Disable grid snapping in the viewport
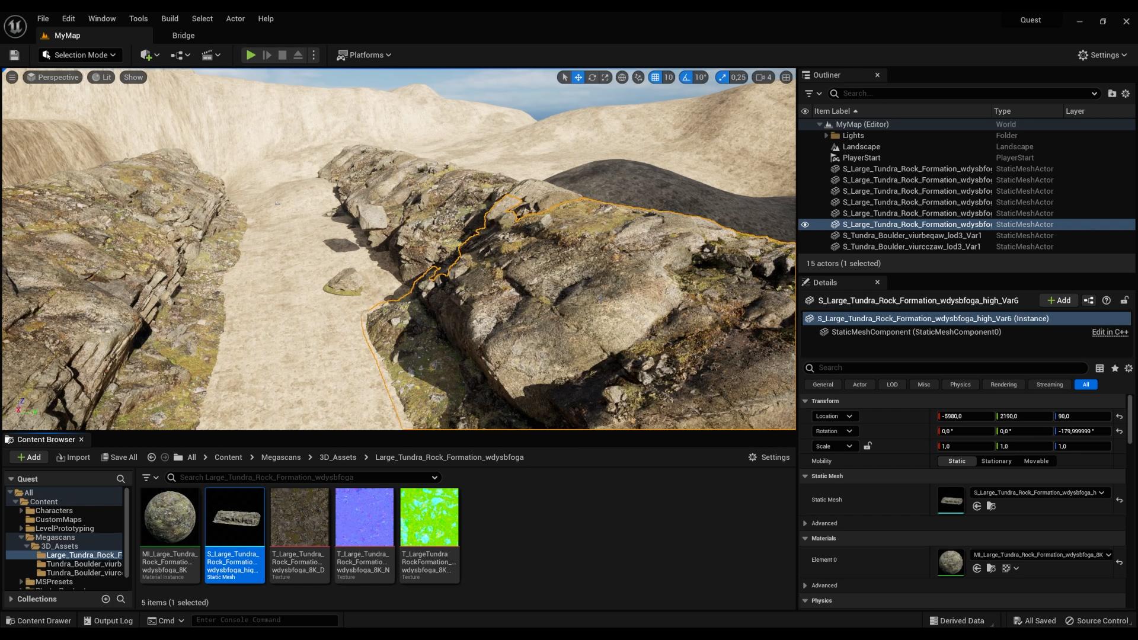 (654, 77)
